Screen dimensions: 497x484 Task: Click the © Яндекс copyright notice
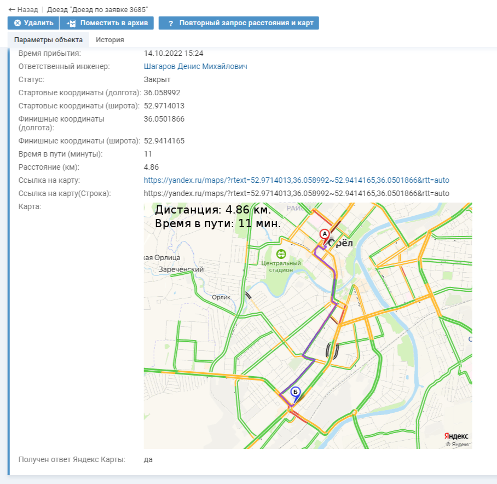[x=458, y=444]
